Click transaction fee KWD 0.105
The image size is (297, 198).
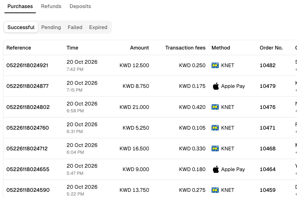[x=192, y=128]
